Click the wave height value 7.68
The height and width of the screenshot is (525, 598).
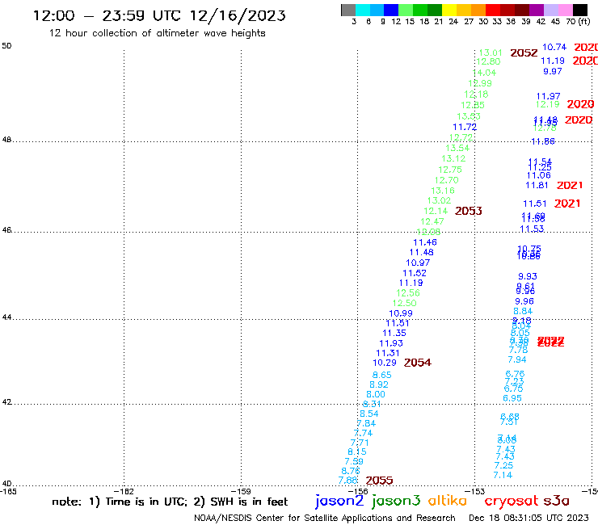[347, 481]
